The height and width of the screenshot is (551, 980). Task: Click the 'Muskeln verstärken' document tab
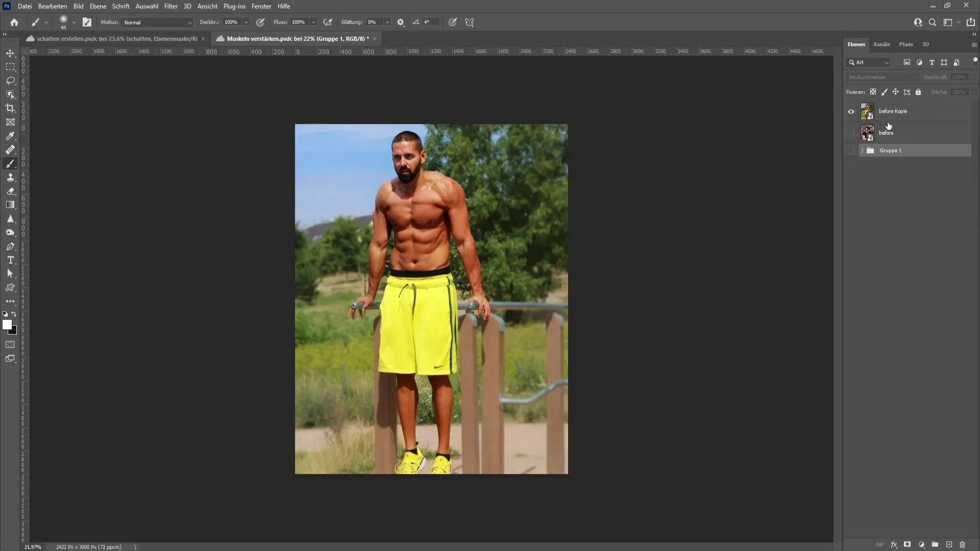[x=296, y=38]
